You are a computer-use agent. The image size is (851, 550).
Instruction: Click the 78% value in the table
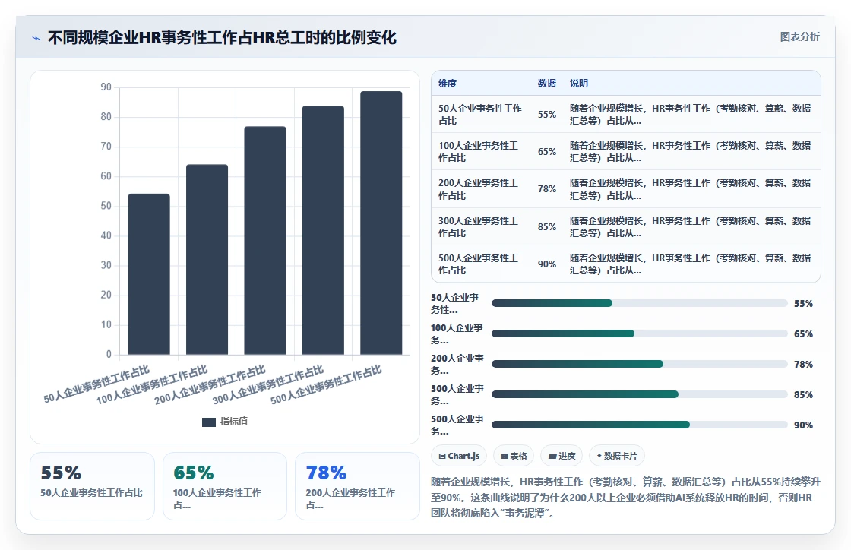coord(547,189)
